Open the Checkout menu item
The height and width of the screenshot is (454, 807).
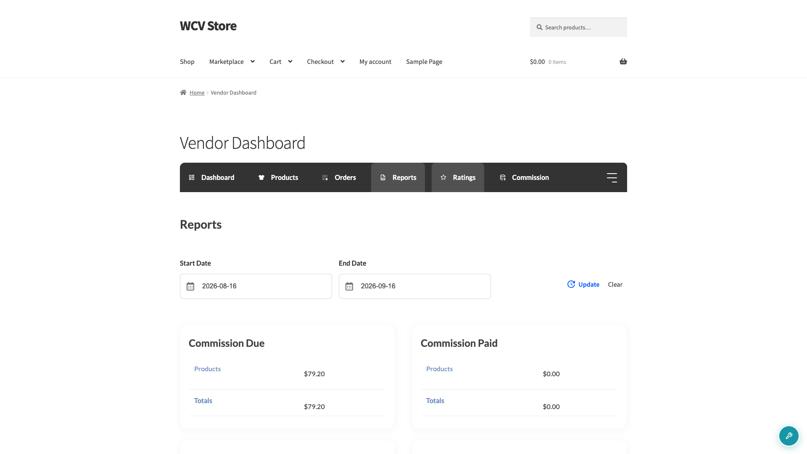click(320, 61)
